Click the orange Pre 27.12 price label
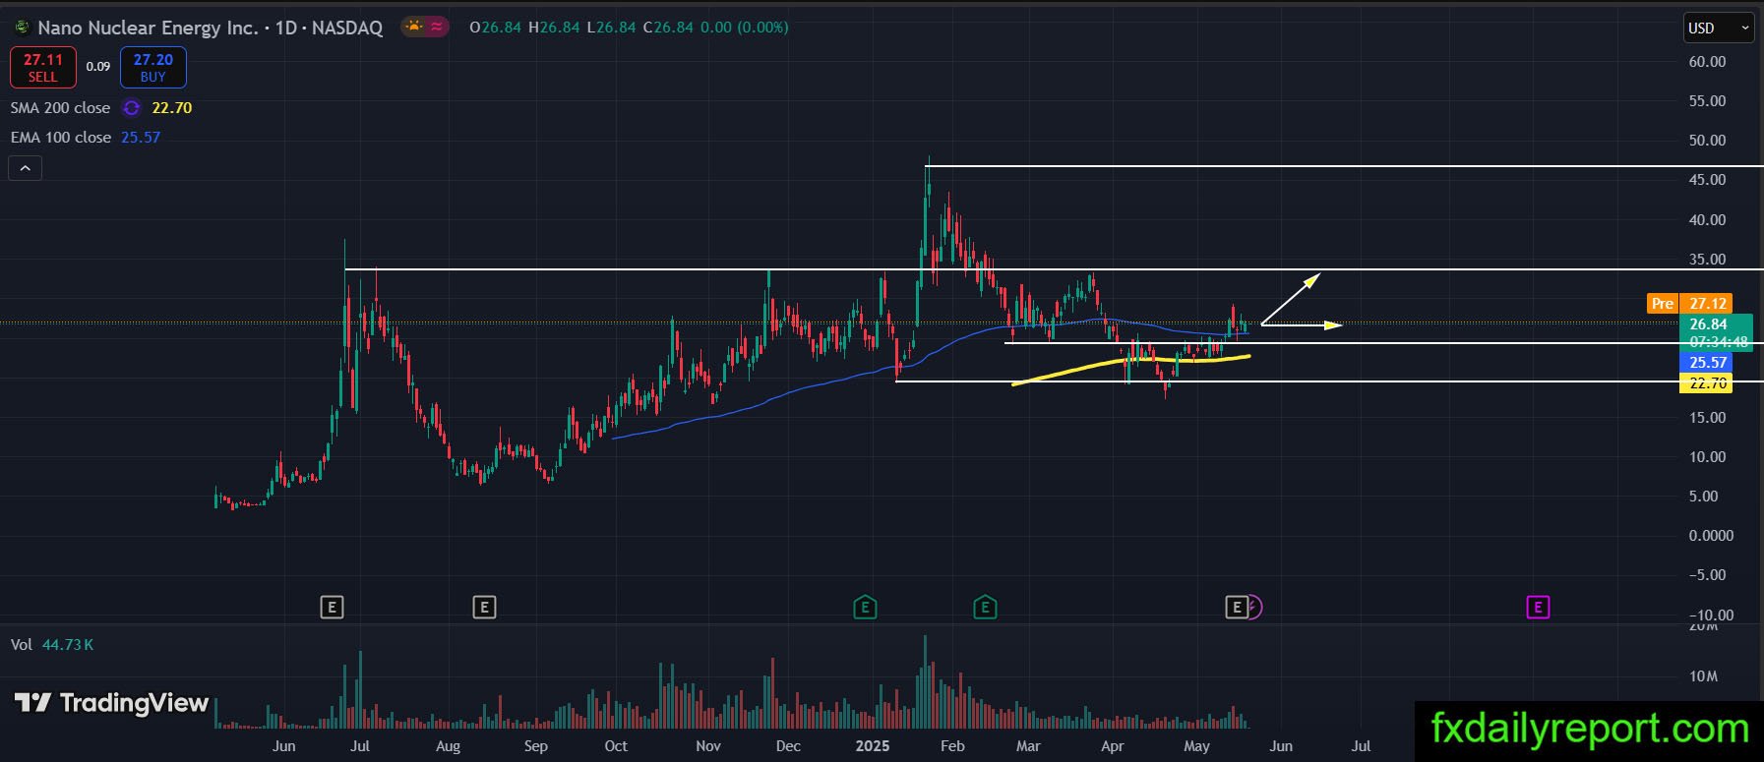 (1689, 304)
